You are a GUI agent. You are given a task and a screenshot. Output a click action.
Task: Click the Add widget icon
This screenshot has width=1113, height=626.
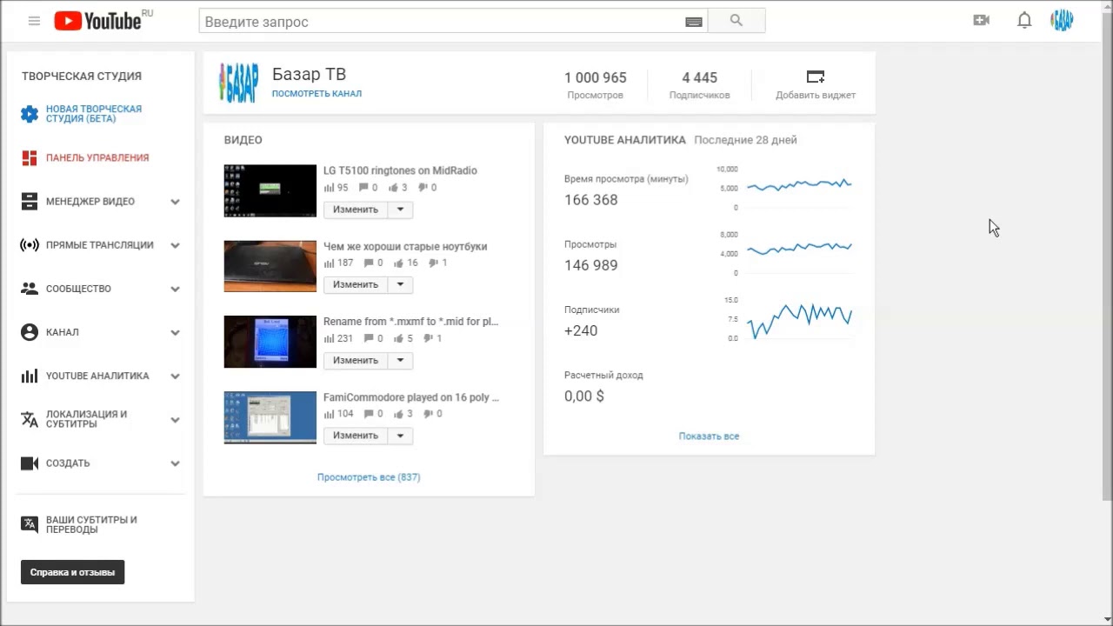815,77
